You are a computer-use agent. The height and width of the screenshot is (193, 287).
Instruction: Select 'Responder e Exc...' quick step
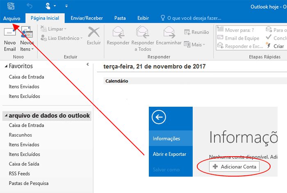coord(240,46)
